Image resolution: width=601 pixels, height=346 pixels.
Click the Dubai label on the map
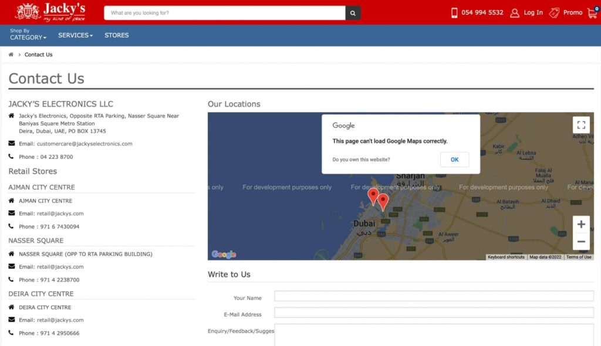click(x=364, y=223)
